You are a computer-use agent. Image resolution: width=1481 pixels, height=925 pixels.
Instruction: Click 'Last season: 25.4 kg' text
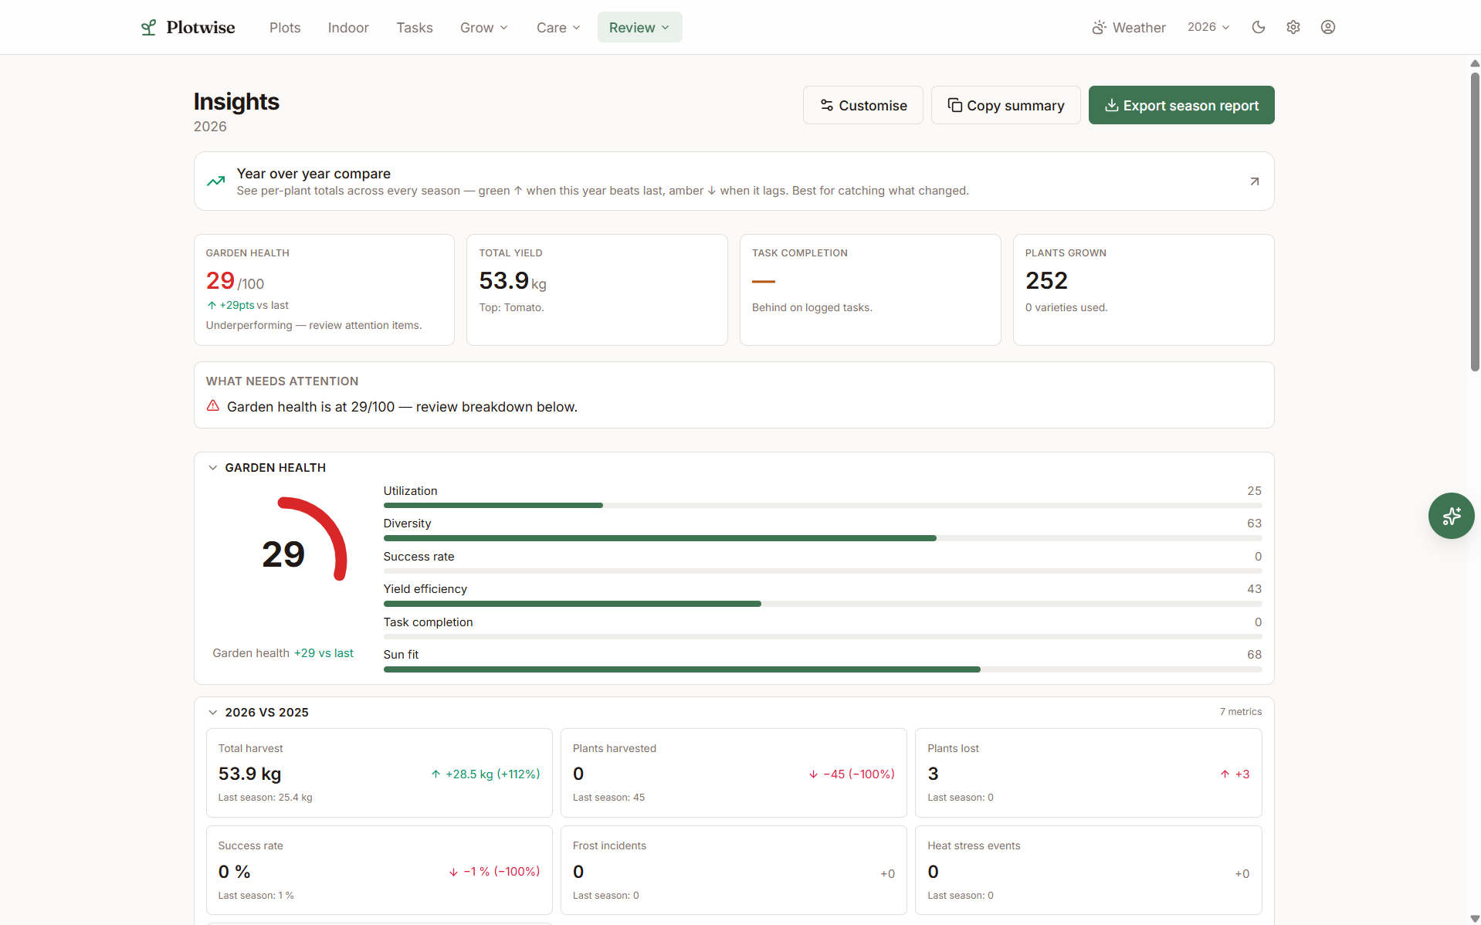tap(265, 798)
